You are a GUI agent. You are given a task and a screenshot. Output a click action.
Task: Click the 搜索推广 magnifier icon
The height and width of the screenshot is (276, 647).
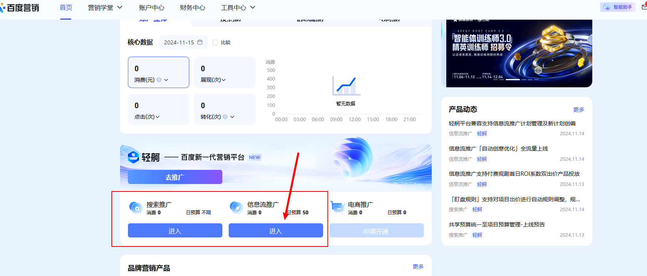[136, 207]
